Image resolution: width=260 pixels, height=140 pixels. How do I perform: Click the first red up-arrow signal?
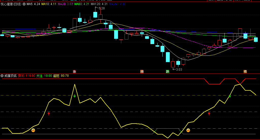pos(49,113)
